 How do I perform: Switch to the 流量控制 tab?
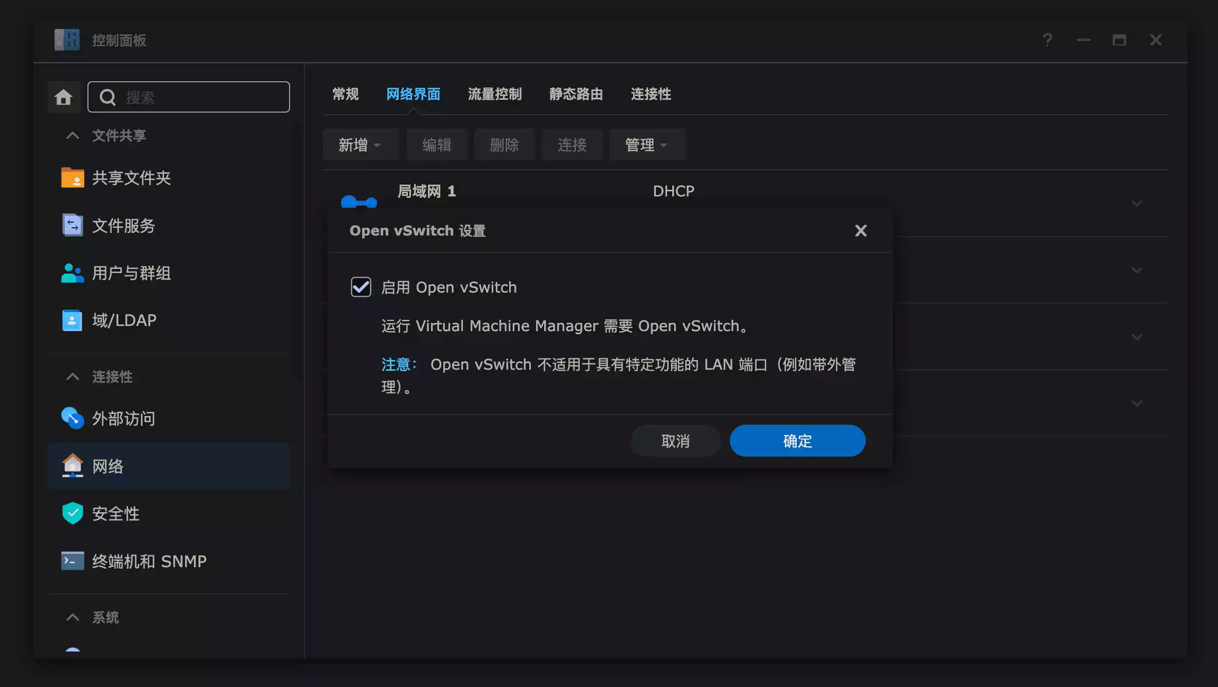494,94
